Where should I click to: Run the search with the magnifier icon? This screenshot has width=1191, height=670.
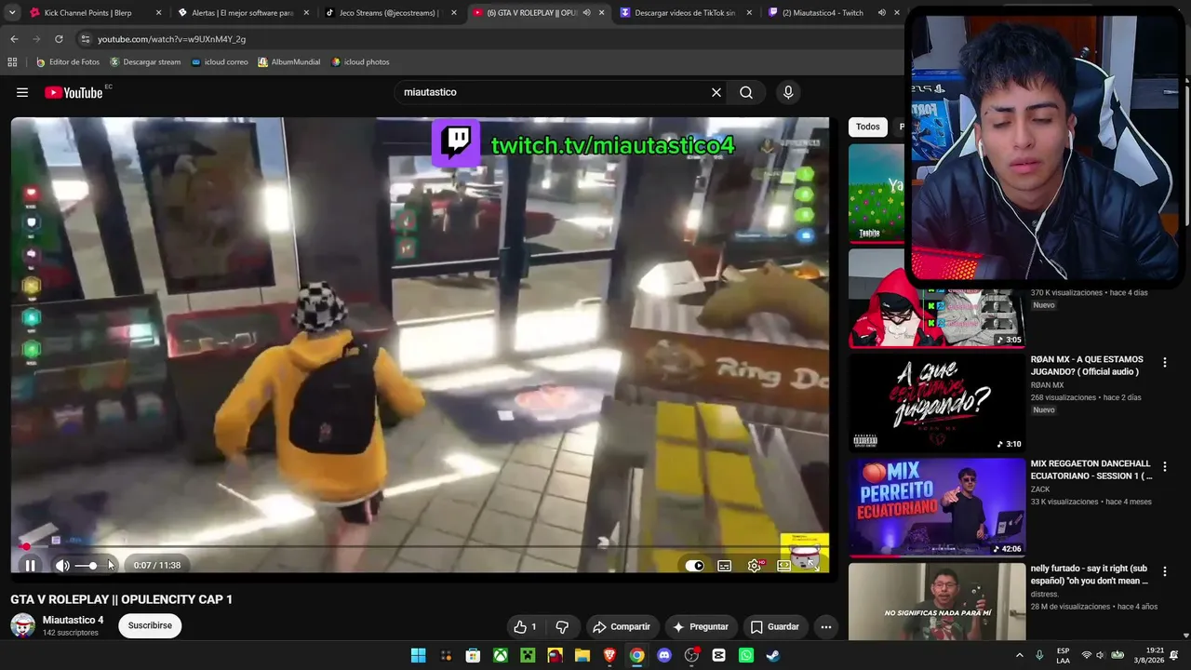tap(746, 92)
